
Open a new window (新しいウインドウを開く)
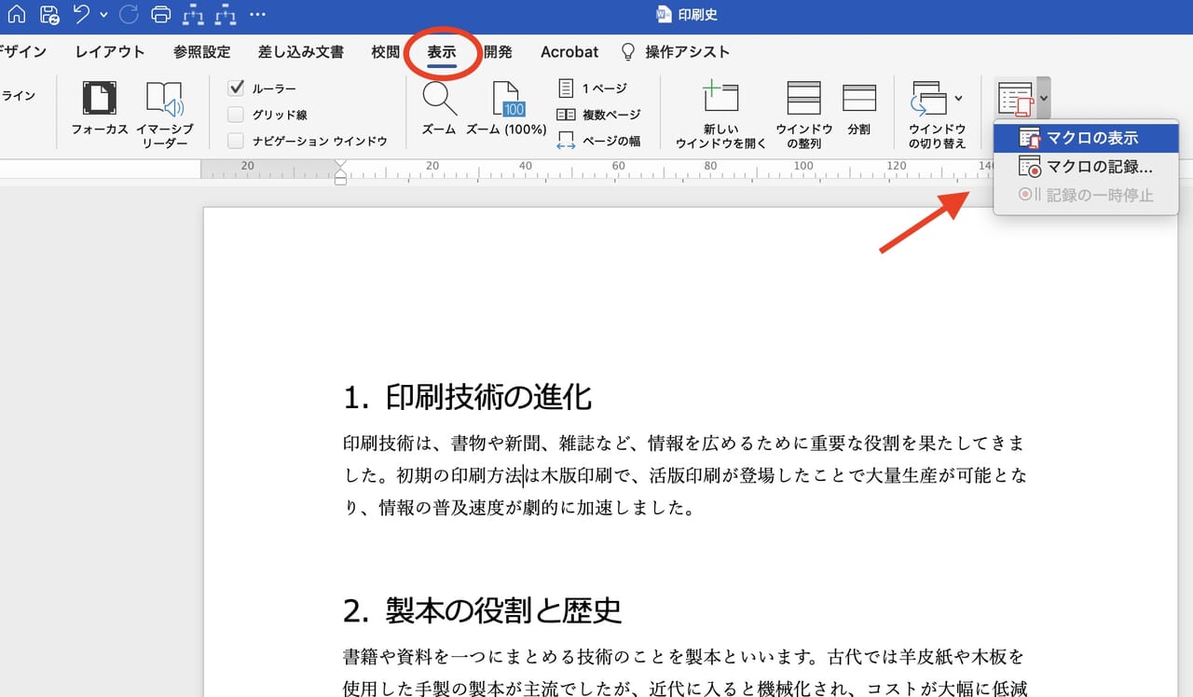(x=720, y=114)
